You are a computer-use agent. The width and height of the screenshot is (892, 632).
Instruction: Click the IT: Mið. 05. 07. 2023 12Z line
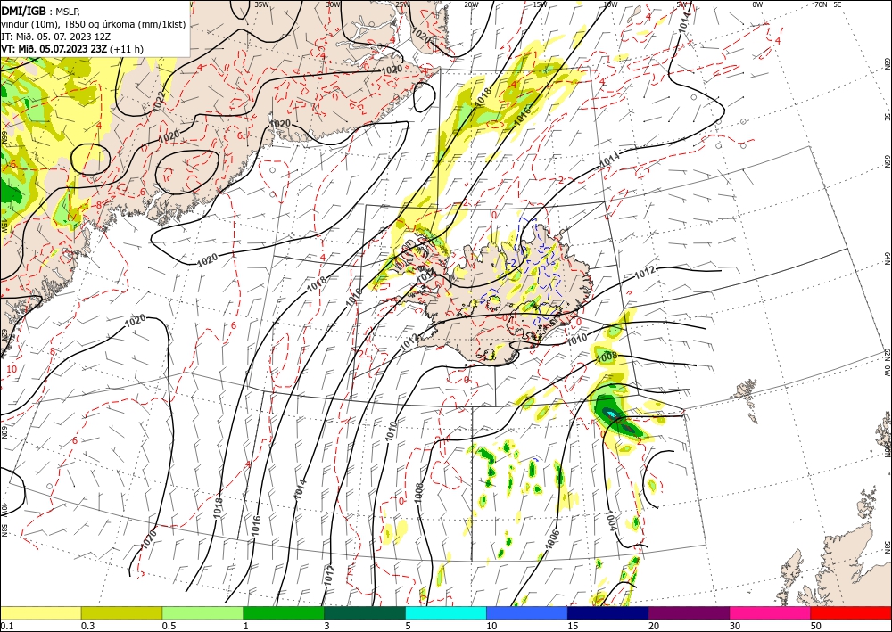click(55, 36)
